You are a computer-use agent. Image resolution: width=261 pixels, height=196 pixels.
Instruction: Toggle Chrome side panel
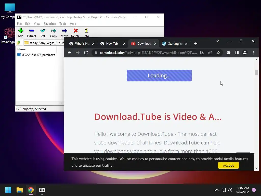[x=237, y=53]
